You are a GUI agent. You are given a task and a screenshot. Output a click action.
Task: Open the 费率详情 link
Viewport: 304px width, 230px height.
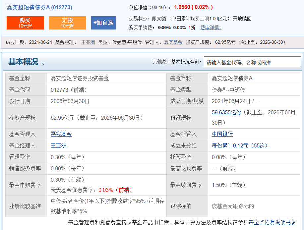click(x=211, y=28)
